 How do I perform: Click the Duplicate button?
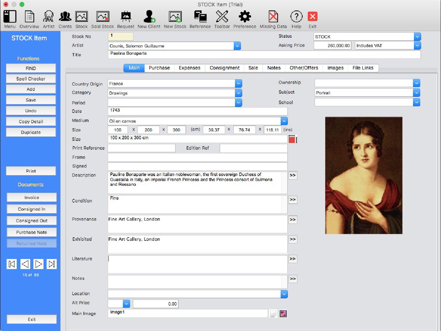(x=31, y=132)
